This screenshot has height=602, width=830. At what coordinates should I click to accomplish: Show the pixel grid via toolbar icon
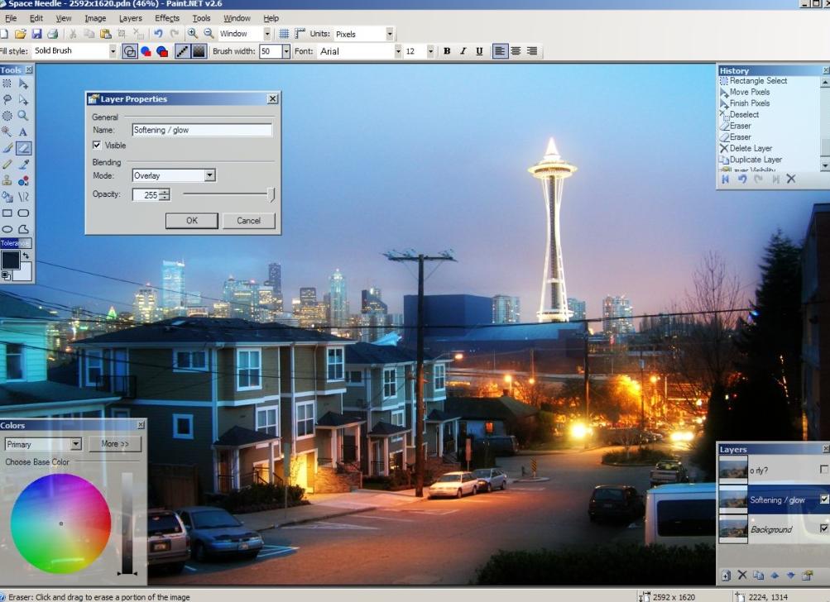tap(284, 33)
